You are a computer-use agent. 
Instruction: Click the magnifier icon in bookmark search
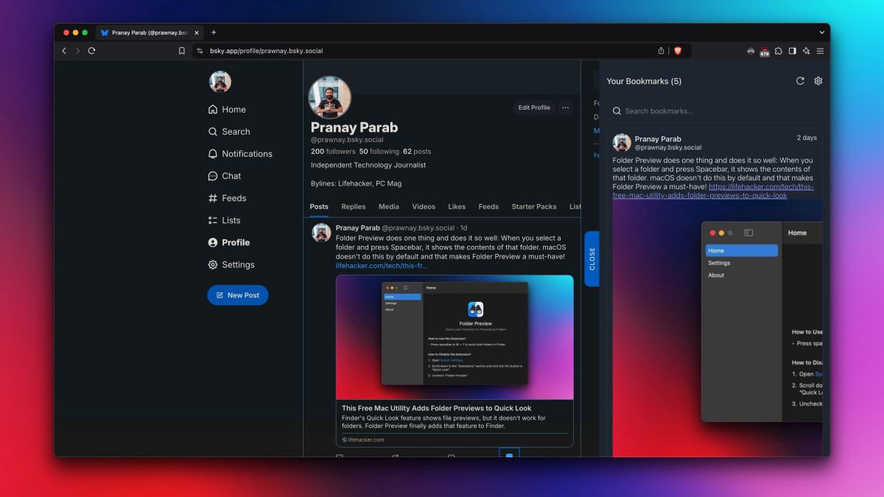point(617,111)
